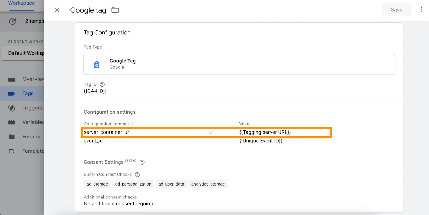Screen dimensions: 429x215
Task: Click the Google Tag type icon
Action: pyautogui.click(x=97, y=64)
